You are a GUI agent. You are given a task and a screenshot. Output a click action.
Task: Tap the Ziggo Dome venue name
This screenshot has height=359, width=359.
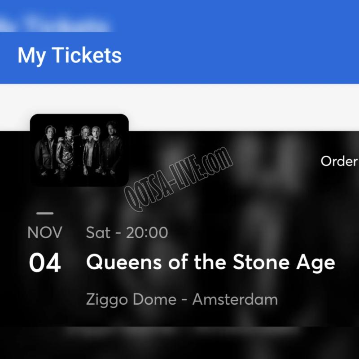131,300
